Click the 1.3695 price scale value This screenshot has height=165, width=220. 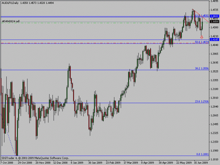coord(215,63)
